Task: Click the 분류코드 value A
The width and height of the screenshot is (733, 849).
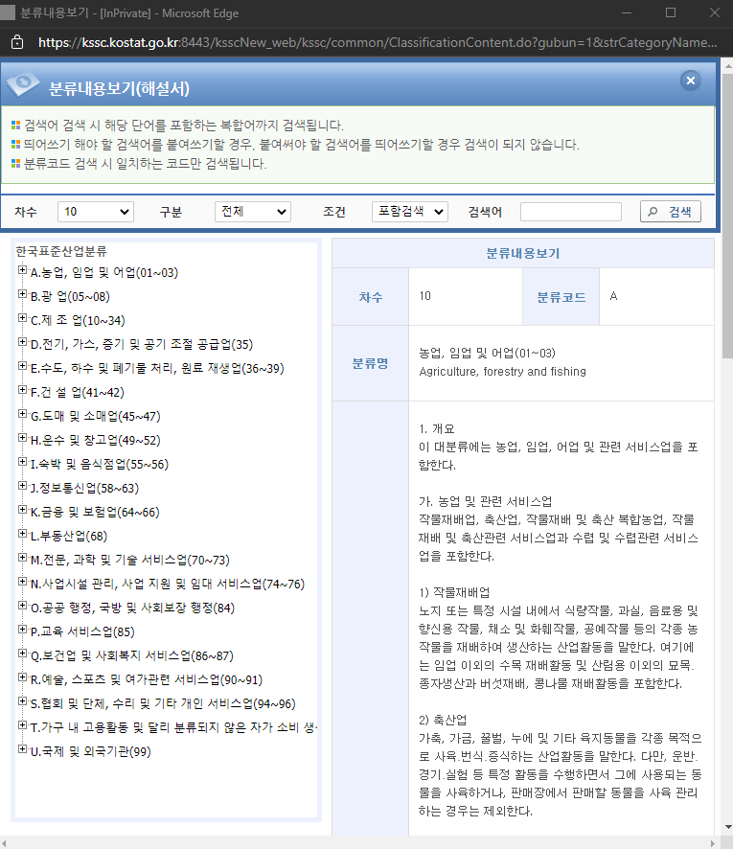Action: click(613, 296)
